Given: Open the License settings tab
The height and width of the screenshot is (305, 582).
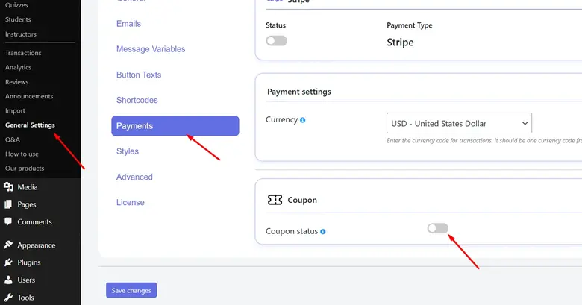Looking at the screenshot, I should click(130, 202).
